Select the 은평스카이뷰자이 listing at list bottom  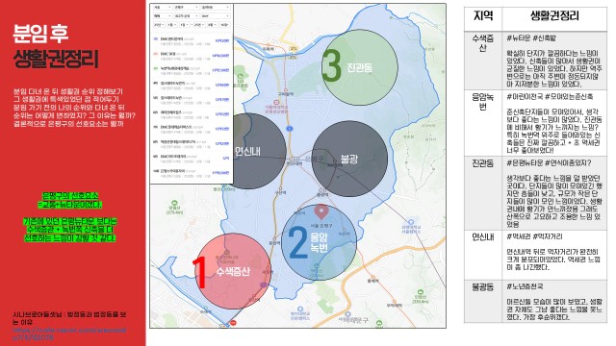tap(192, 173)
